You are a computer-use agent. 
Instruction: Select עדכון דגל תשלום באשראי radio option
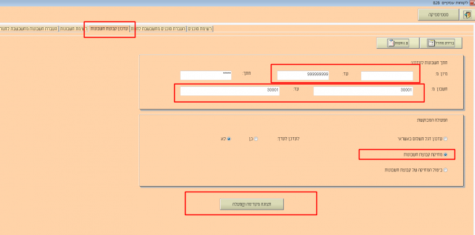click(x=445, y=139)
